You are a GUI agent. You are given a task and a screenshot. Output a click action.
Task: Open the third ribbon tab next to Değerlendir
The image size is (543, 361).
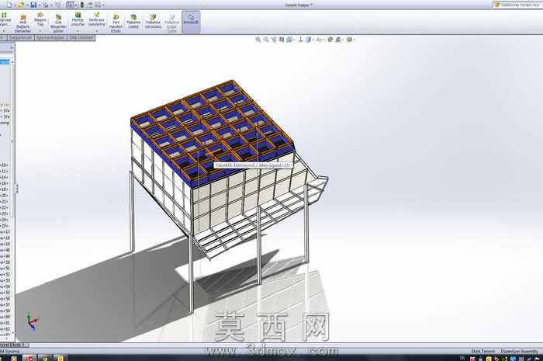coord(50,37)
